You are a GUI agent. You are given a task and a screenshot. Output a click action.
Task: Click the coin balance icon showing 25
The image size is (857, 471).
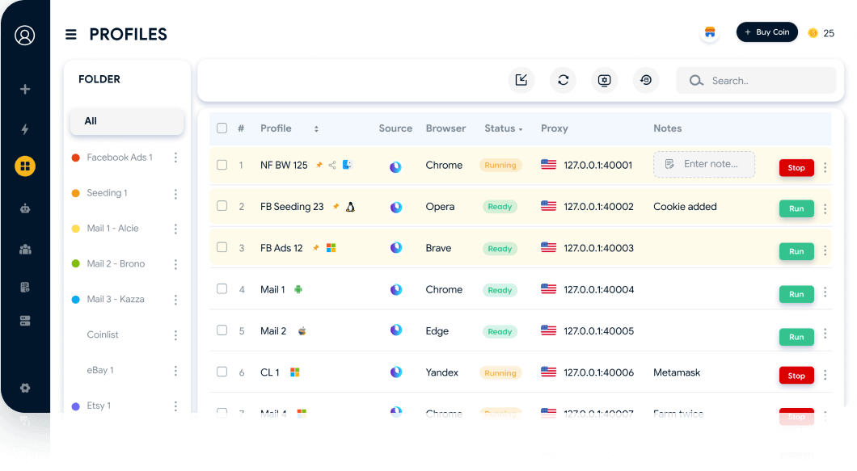[813, 33]
